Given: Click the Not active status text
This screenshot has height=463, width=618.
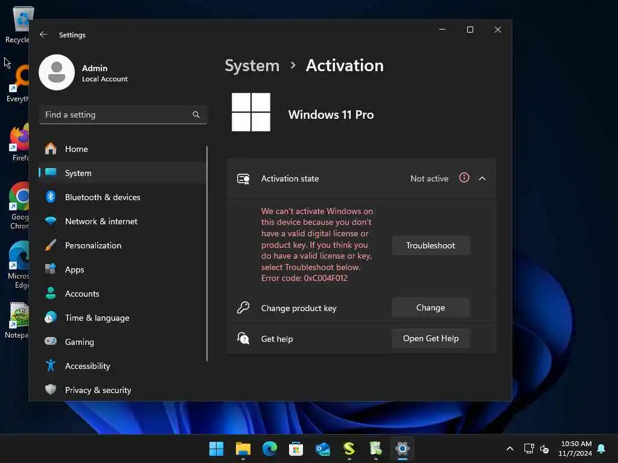Looking at the screenshot, I should [429, 178].
